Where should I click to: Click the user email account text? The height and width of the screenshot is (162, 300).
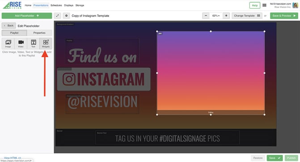click(x=280, y=4)
